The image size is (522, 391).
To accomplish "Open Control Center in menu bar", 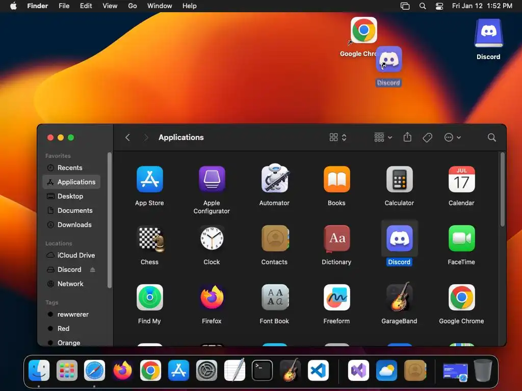I will pyautogui.click(x=439, y=6).
